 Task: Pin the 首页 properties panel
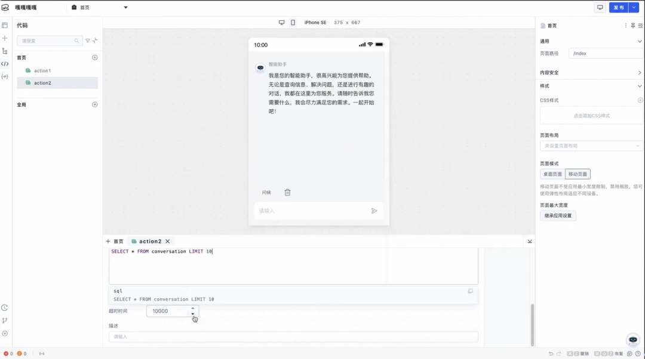[632, 25]
